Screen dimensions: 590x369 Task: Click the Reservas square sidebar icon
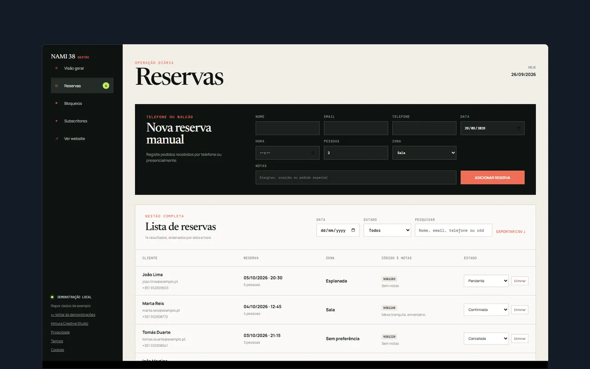56,86
